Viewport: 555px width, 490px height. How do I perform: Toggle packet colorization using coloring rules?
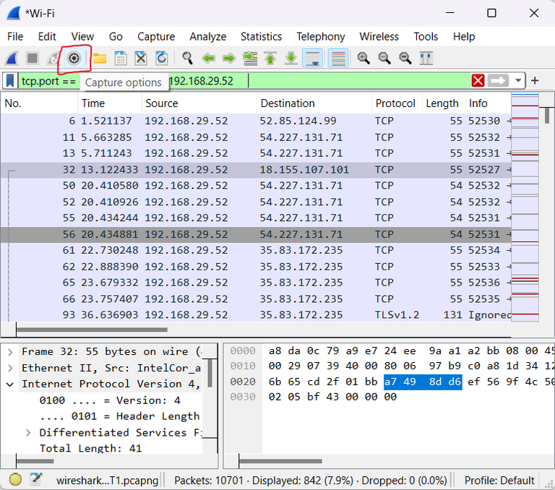[x=337, y=58]
